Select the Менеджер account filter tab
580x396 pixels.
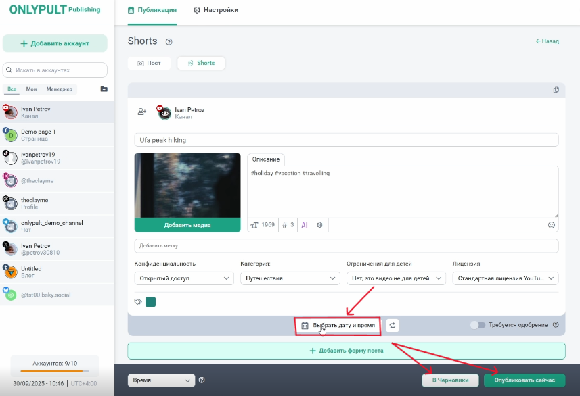pyautogui.click(x=60, y=89)
